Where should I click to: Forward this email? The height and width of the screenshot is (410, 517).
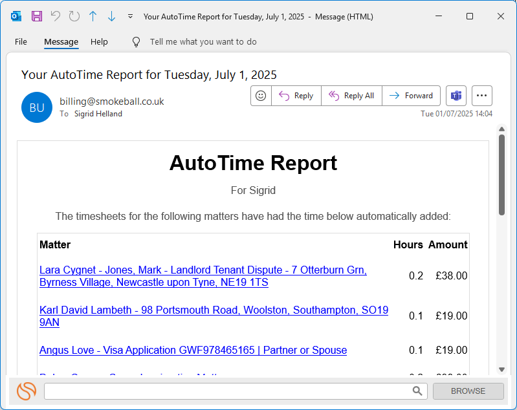[x=411, y=96]
